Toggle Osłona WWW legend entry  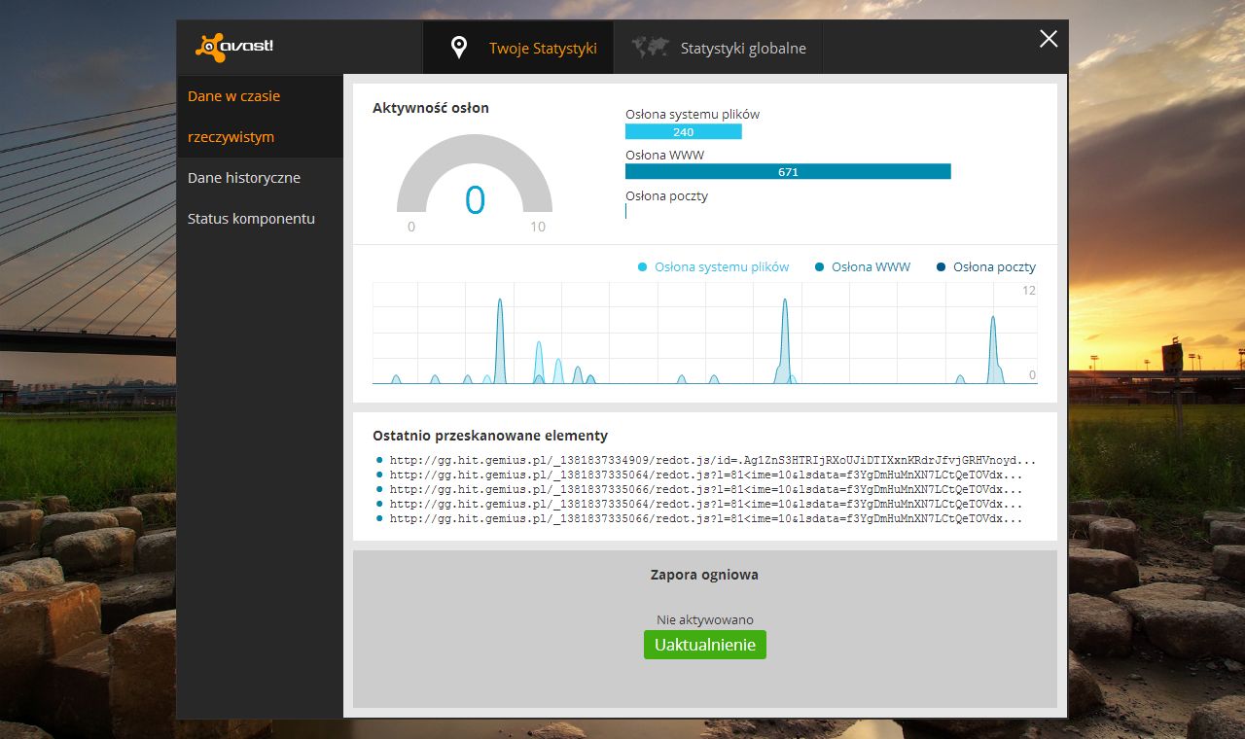862,266
